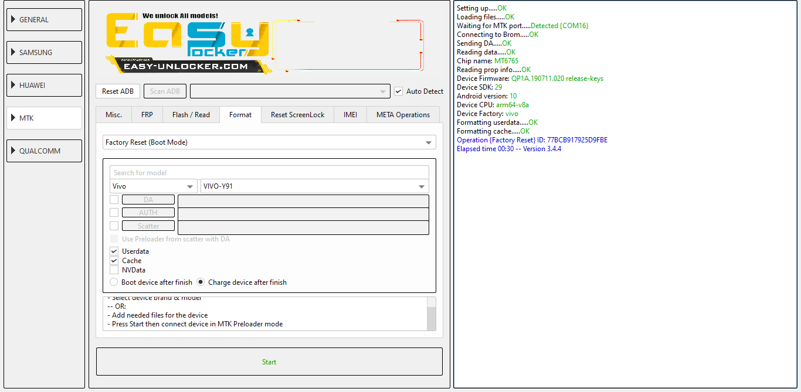The height and width of the screenshot is (392, 801).
Task: Click the 'Device Firmware' log line
Action: pyautogui.click(x=530, y=79)
